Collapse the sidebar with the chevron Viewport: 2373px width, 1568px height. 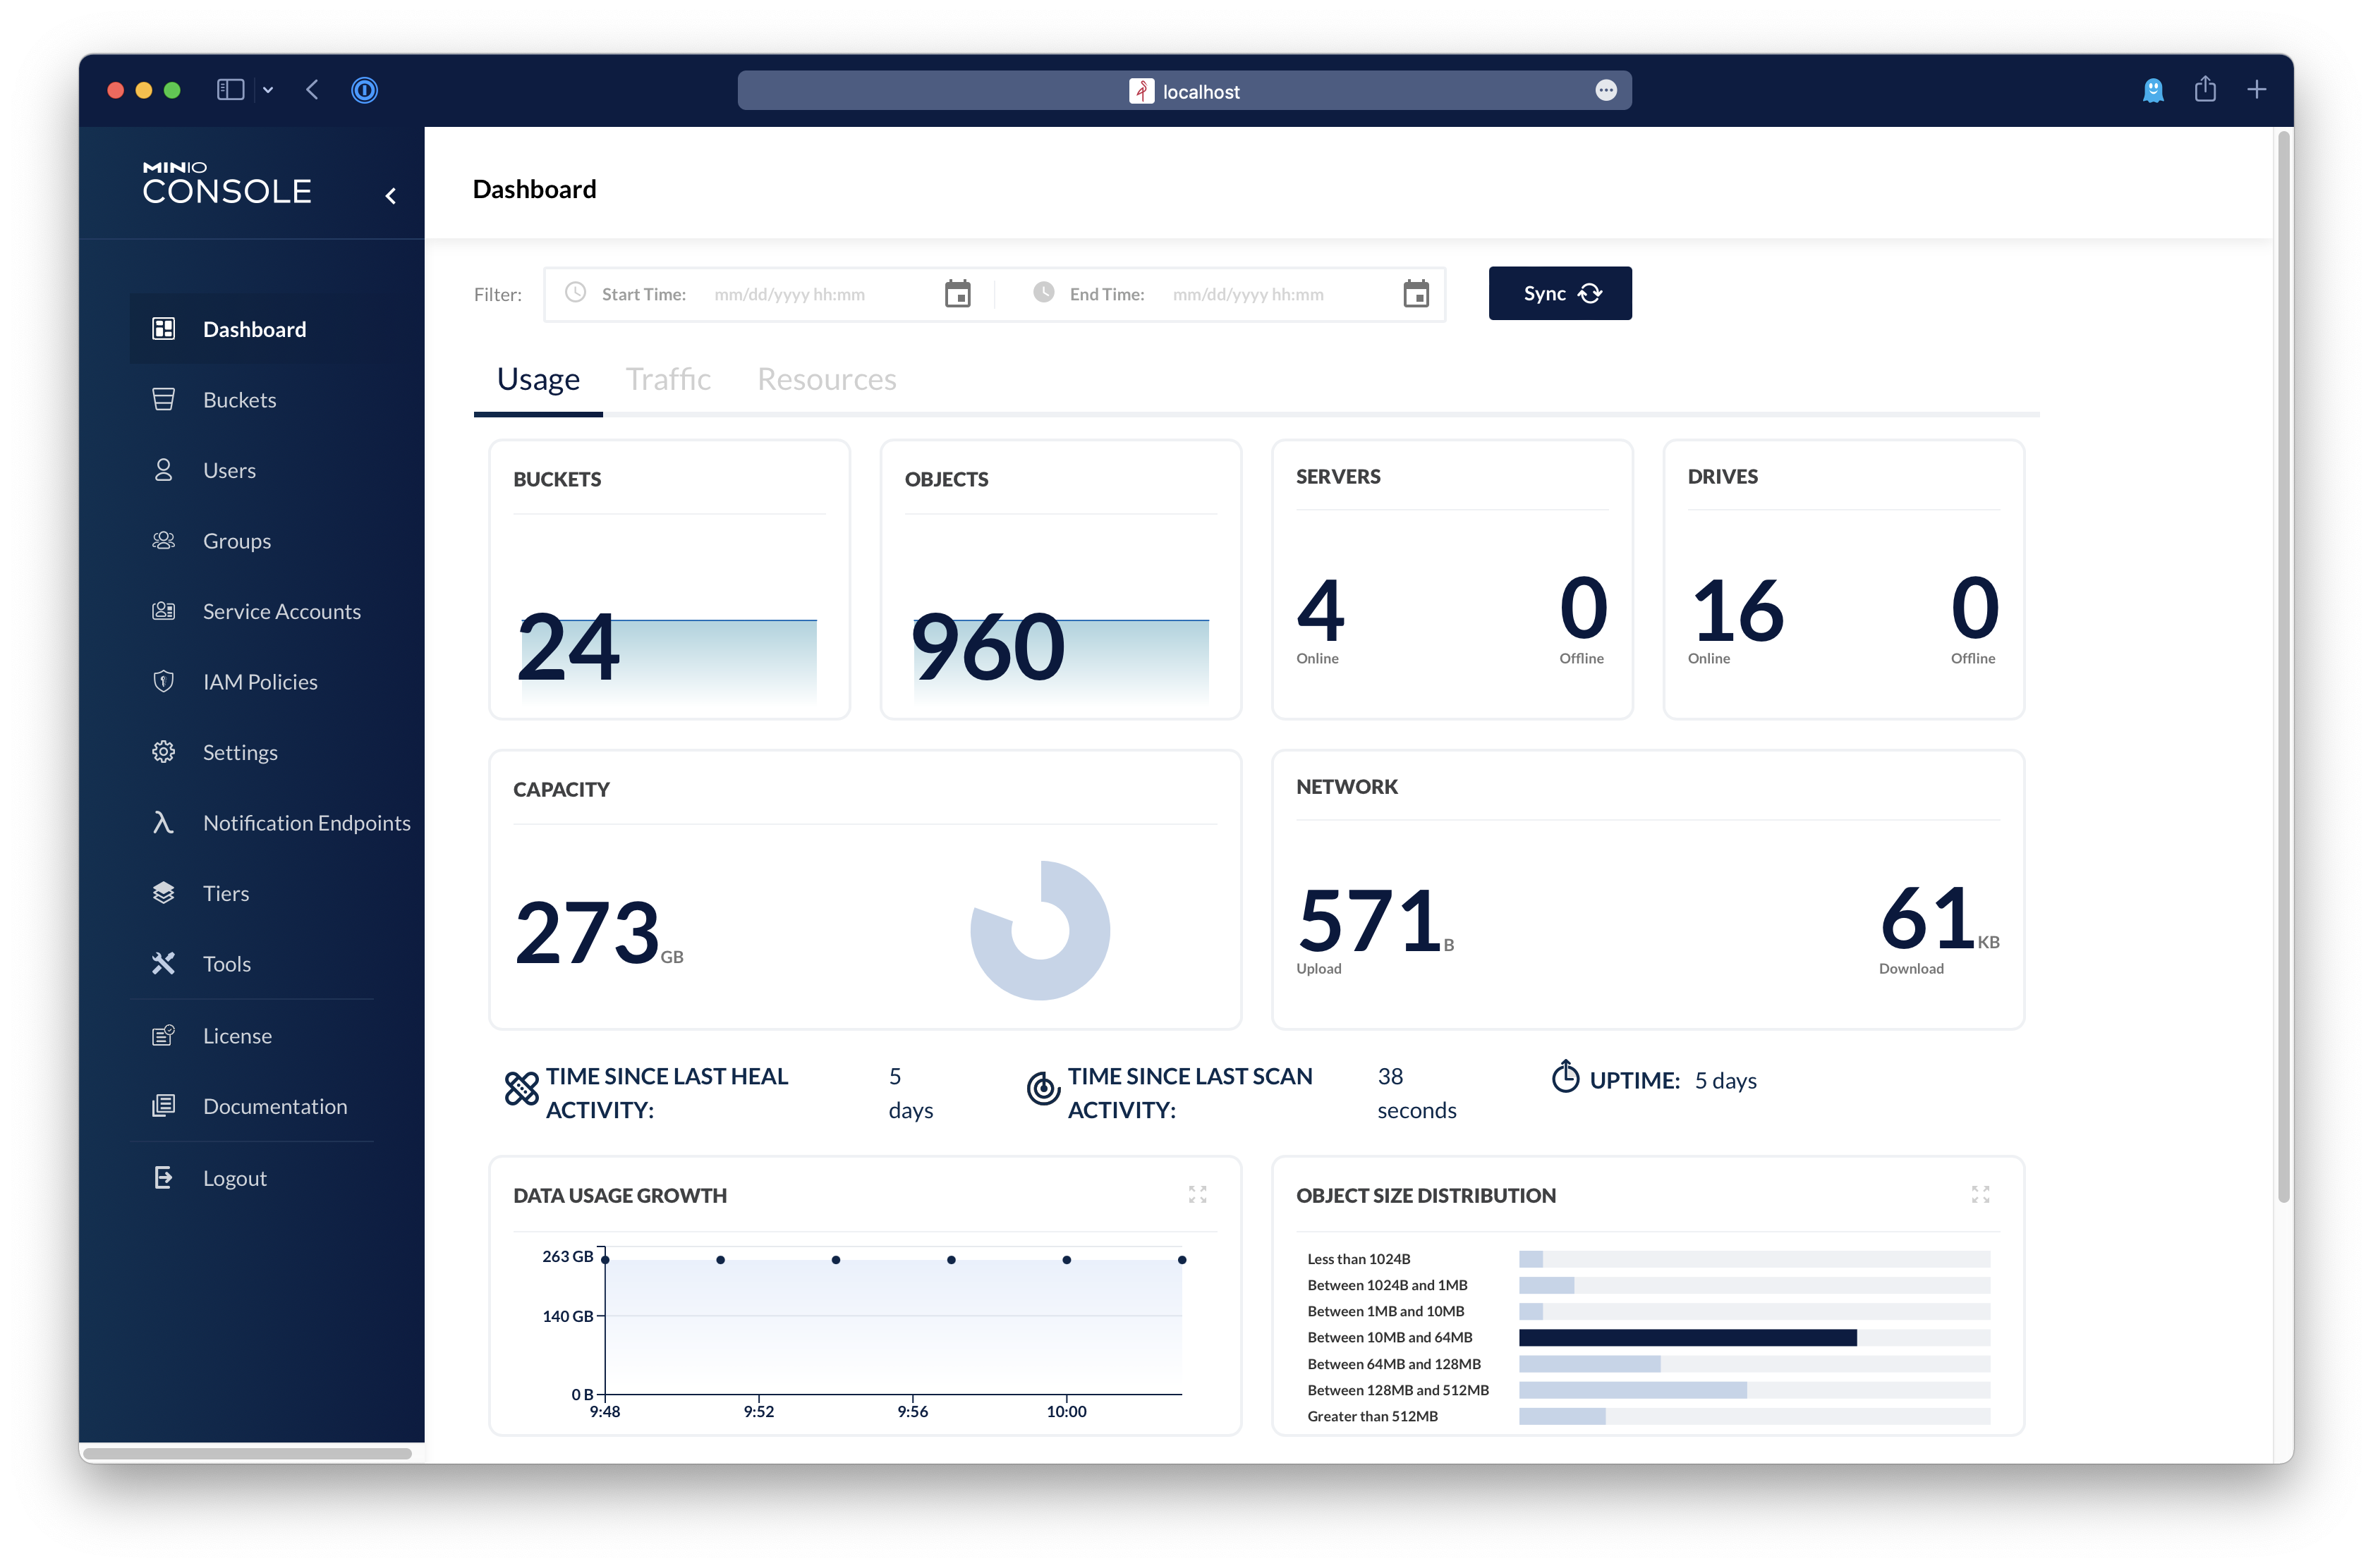point(390,196)
